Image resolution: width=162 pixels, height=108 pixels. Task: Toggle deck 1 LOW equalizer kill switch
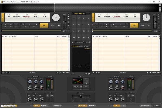[42, 79]
